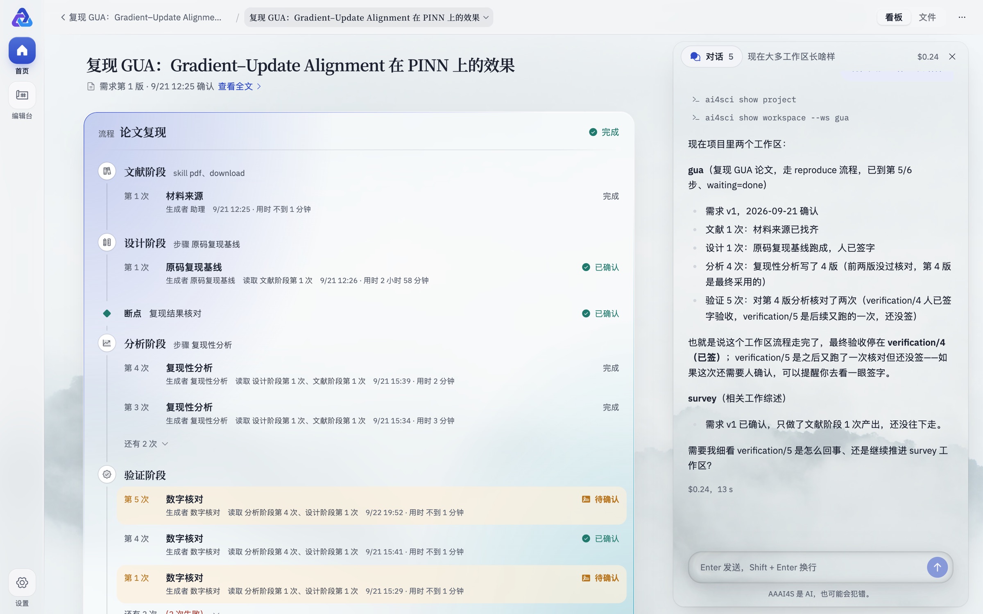Image resolution: width=983 pixels, height=614 pixels.
Task: Open the three-dots more menu
Action: [962, 17]
